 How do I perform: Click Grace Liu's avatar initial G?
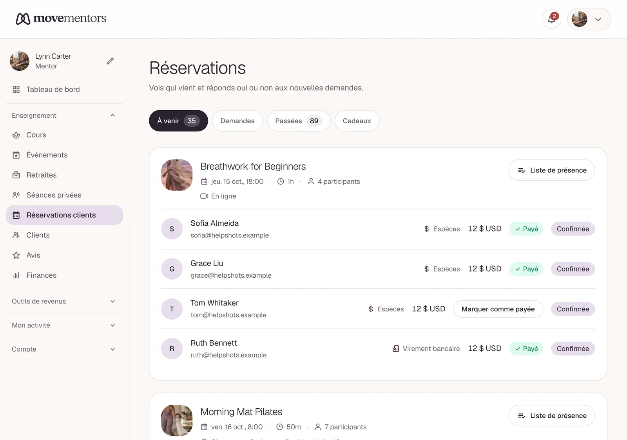coord(172,269)
